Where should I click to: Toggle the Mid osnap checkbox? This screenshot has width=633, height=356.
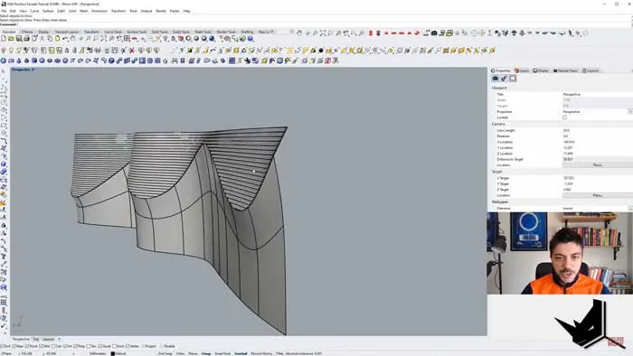[x=42, y=346]
